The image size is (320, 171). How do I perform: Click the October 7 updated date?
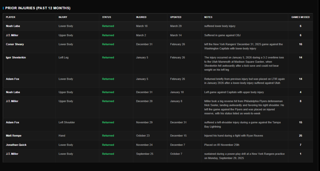tap(176, 154)
